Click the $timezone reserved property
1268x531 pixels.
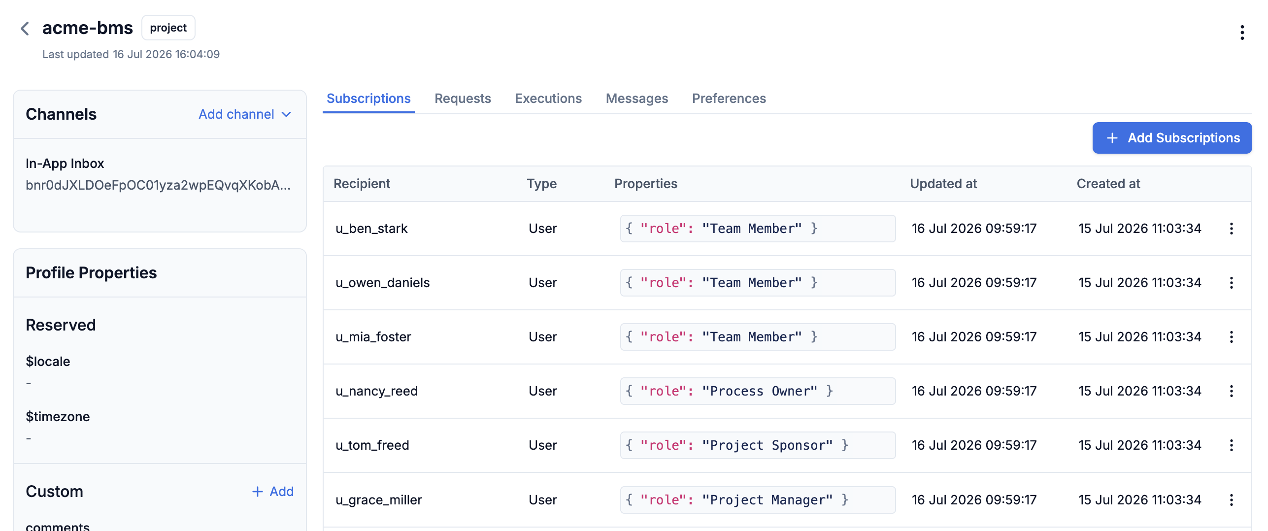click(58, 417)
